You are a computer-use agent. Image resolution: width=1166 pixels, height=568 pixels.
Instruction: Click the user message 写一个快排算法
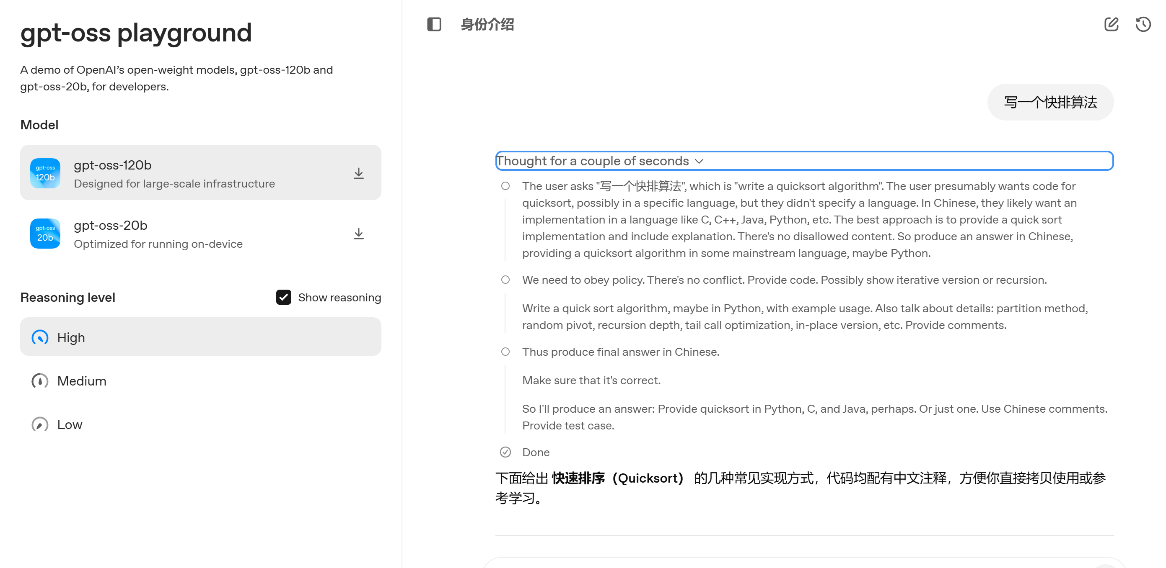(1050, 102)
